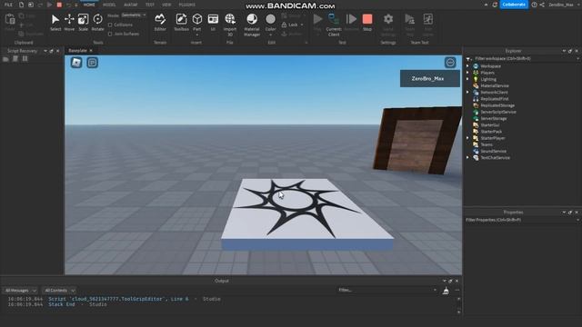Activate the Rotate tool
This screenshot has width=582, height=327.
97,22
